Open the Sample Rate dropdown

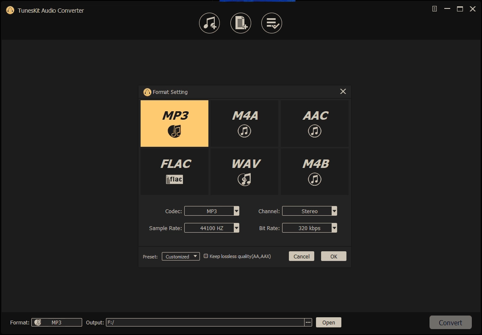[211, 228]
